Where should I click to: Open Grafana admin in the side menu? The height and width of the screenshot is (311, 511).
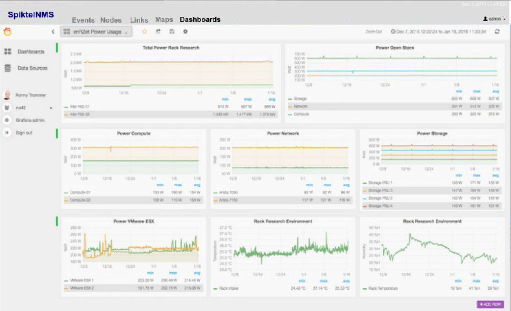click(30, 120)
